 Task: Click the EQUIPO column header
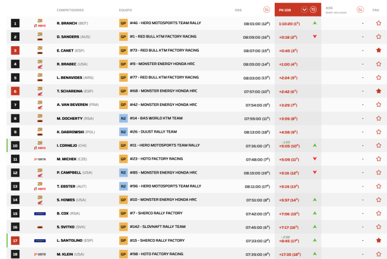click(126, 10)
